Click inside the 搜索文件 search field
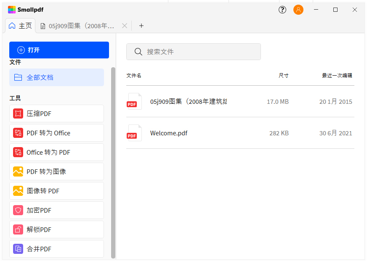367x261 pixels. 193,51
